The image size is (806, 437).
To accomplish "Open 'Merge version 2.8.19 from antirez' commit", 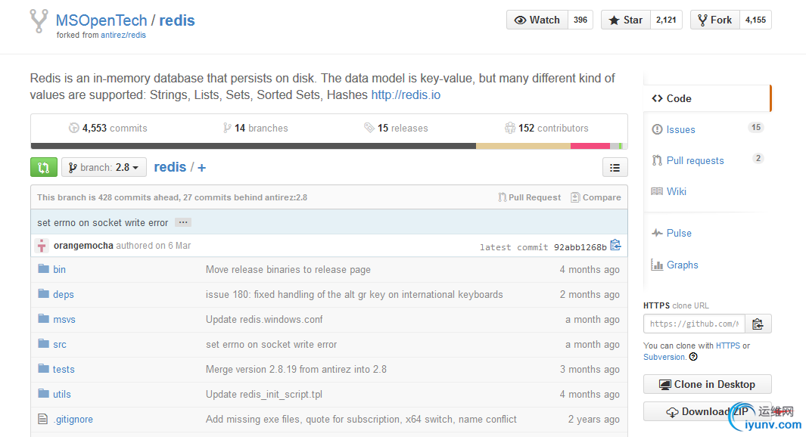I will [x=296, y=369].
